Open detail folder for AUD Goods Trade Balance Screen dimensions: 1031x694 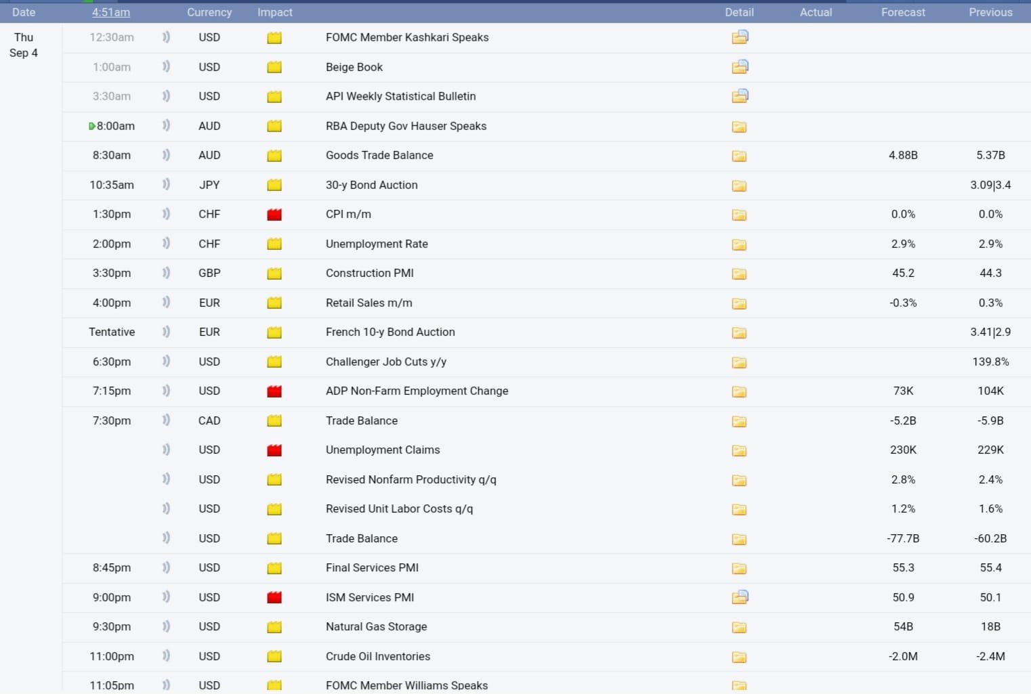click(739, 156)
